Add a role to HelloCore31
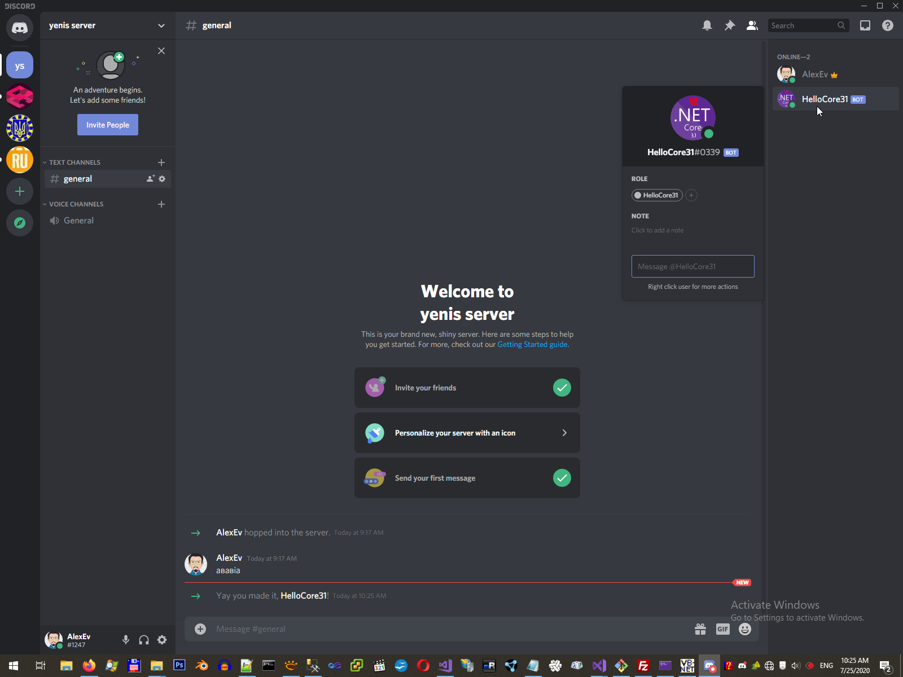 (x=691, y=195)
